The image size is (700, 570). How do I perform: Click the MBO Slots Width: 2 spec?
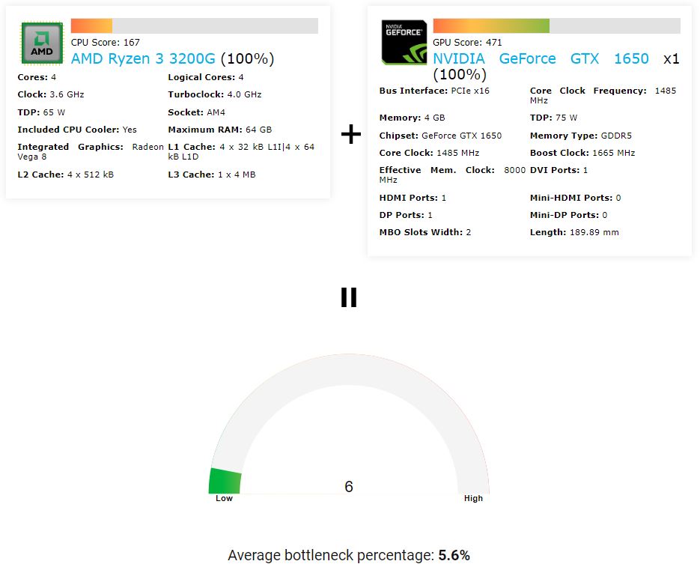click(x=425, y=232)
